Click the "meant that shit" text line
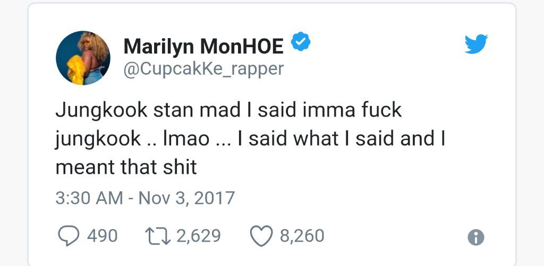Image resolution: width=544 pixels, height=266 pixels. (126, 167)
